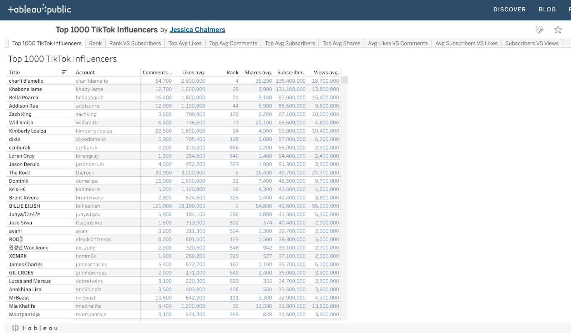Select the Khabane lame row title
Screen dimensions: 571x333
coord(25,89)
